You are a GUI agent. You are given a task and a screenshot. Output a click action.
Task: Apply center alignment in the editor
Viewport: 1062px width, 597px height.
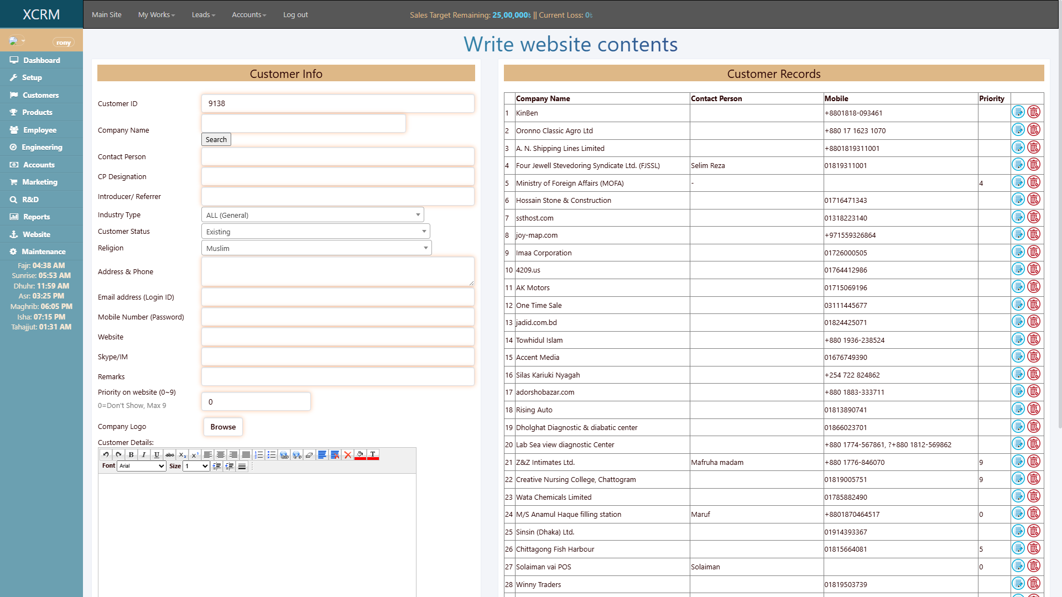pyautogui.click(x=221, y=455)
